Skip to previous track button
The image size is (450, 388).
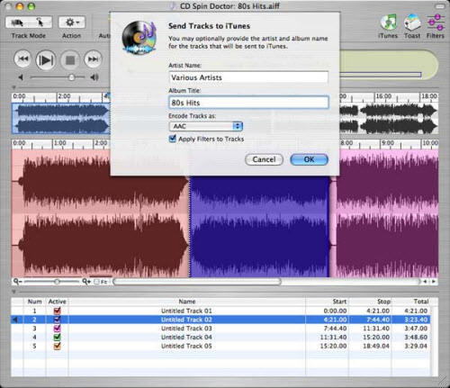[22, 59]
